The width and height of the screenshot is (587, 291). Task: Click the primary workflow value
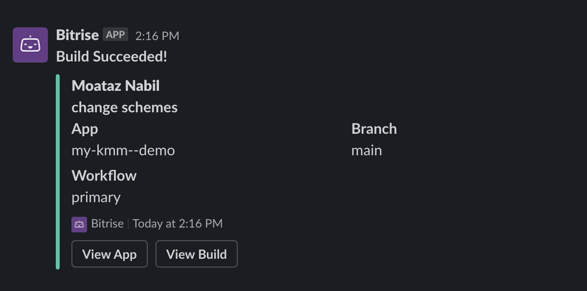[96, 197]
